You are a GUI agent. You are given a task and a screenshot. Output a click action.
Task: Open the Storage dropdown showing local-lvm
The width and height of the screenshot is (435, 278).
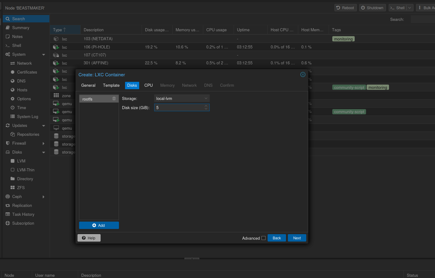[182, 98]
